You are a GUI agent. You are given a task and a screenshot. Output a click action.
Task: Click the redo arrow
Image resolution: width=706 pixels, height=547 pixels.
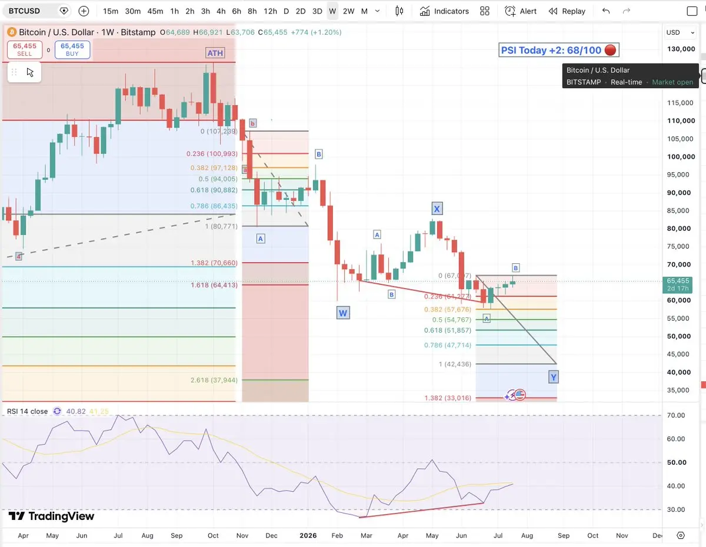tap(627, 11)
